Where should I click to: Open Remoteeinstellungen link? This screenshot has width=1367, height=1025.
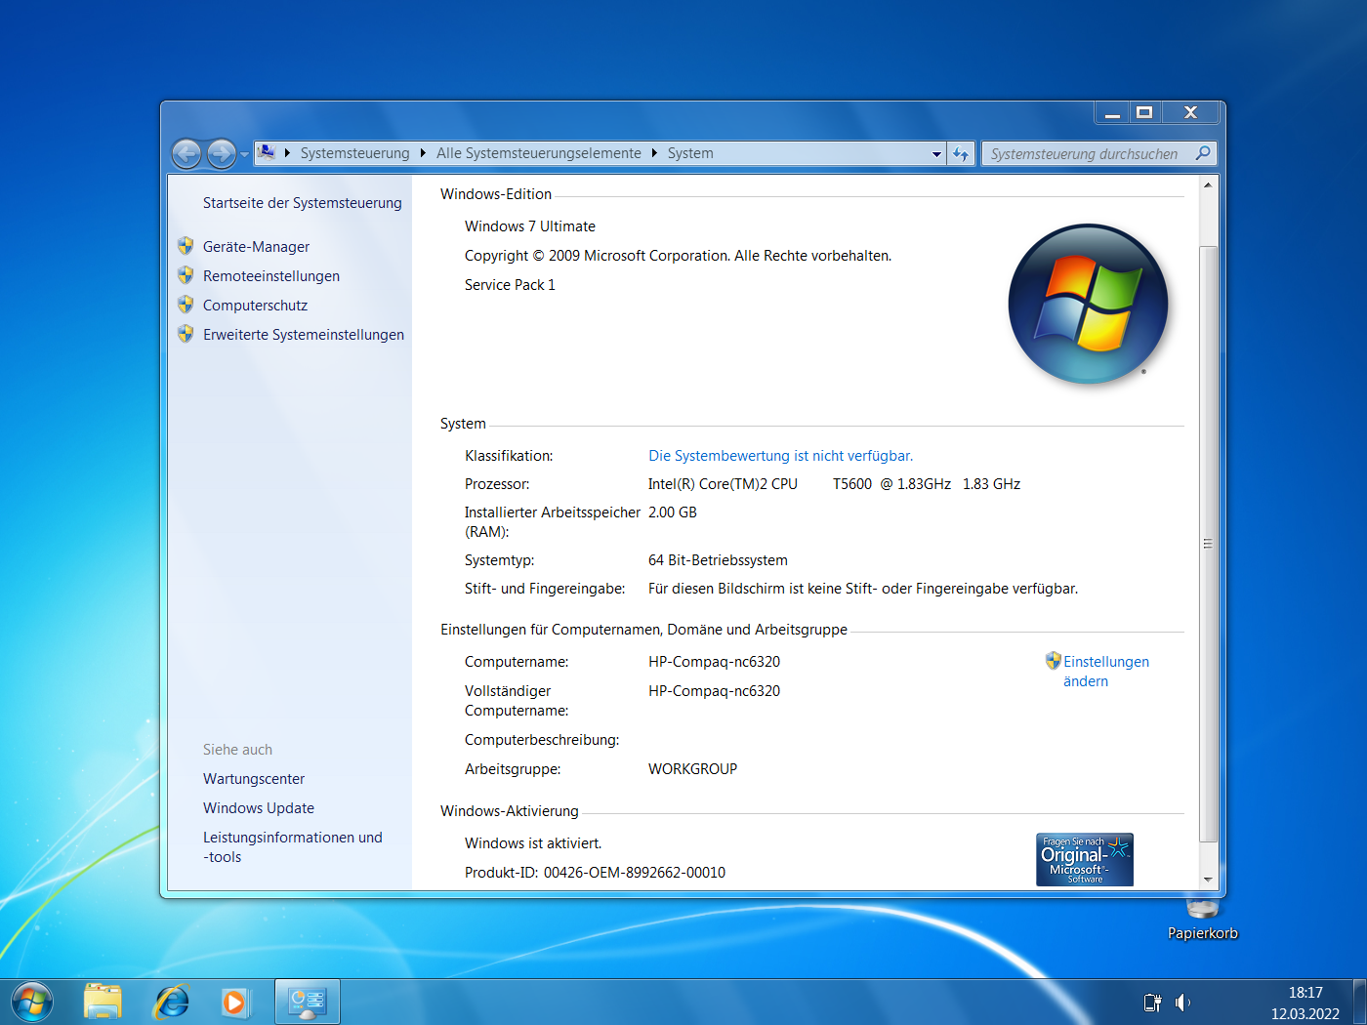click(x=271, y=276)
